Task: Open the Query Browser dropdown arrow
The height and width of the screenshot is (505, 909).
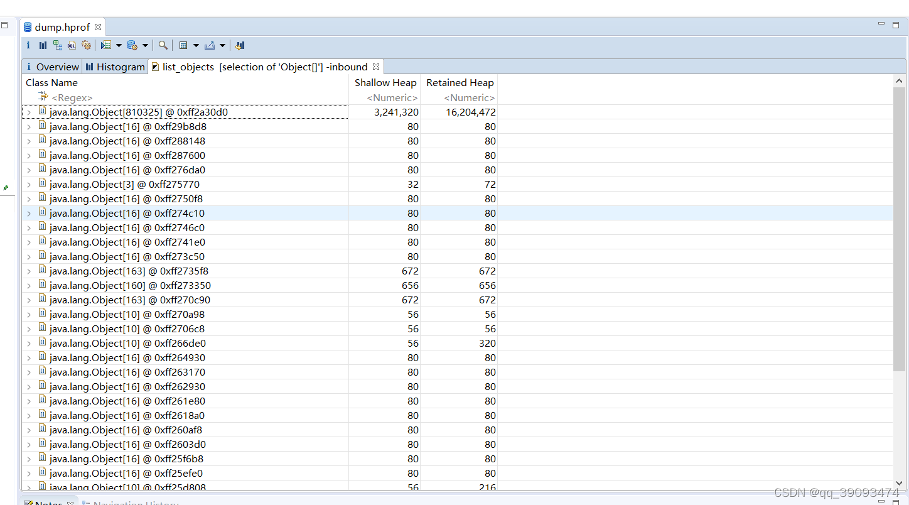Action: coord(145,46)
